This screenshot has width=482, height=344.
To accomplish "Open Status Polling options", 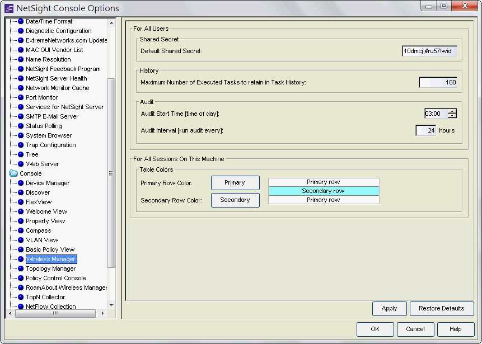I will click(44, 126).
